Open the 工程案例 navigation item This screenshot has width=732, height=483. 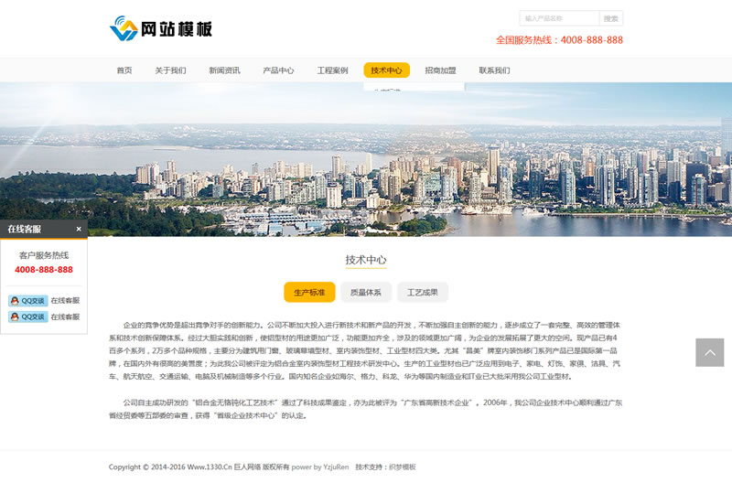tap(332, 70)
